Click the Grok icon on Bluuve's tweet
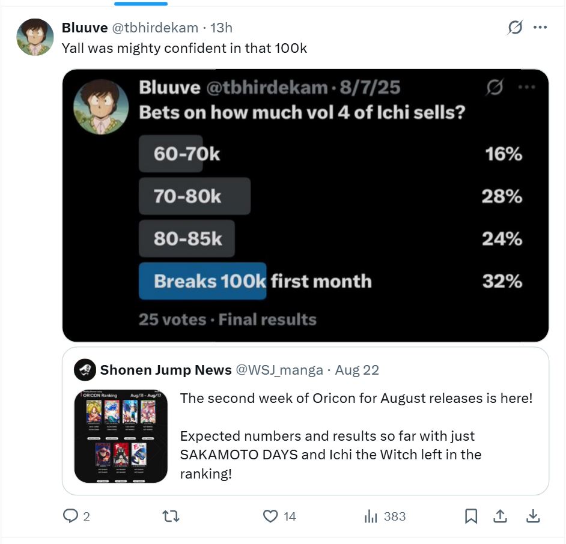Screen dimensions: 566x544 [x=515, y=27]
